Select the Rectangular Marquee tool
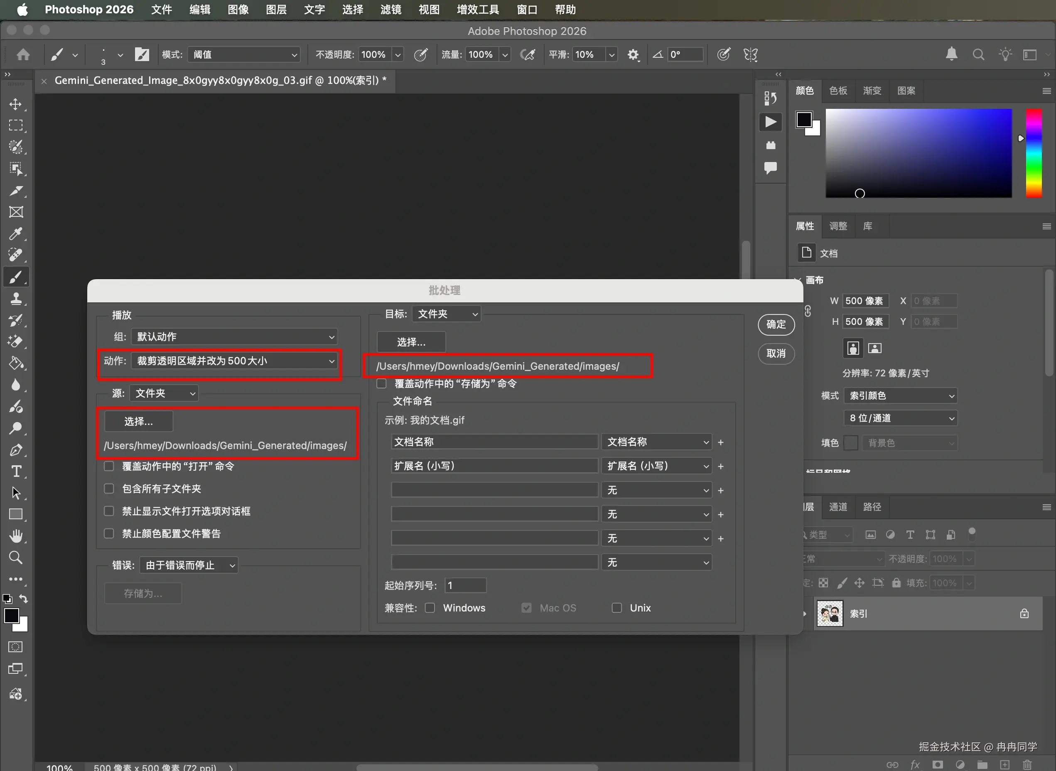This screenshot has height=771, width=1056. click(15, 125)
